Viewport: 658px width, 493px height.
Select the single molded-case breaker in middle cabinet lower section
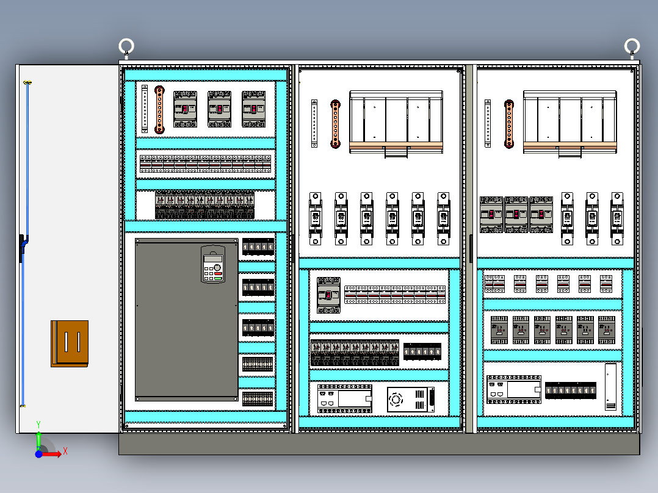[x=328, y=295]
